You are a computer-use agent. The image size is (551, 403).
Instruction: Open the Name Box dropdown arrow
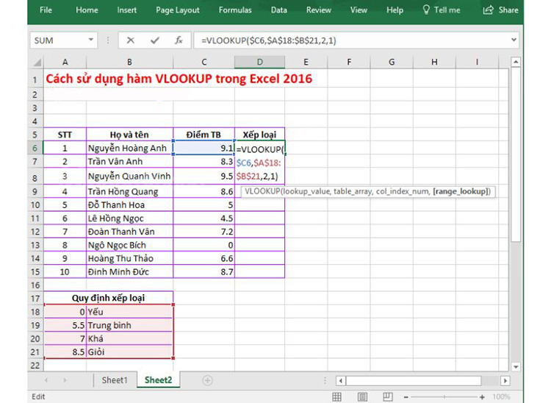pyautogui.click(x=90, y=40)
